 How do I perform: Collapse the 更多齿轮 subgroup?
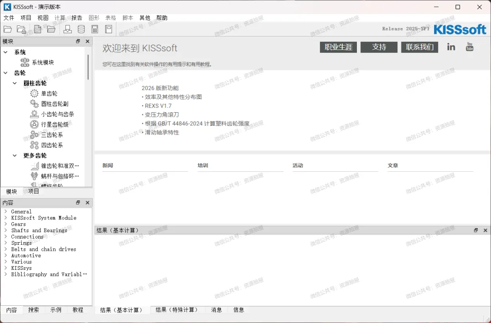coord(15,155)
